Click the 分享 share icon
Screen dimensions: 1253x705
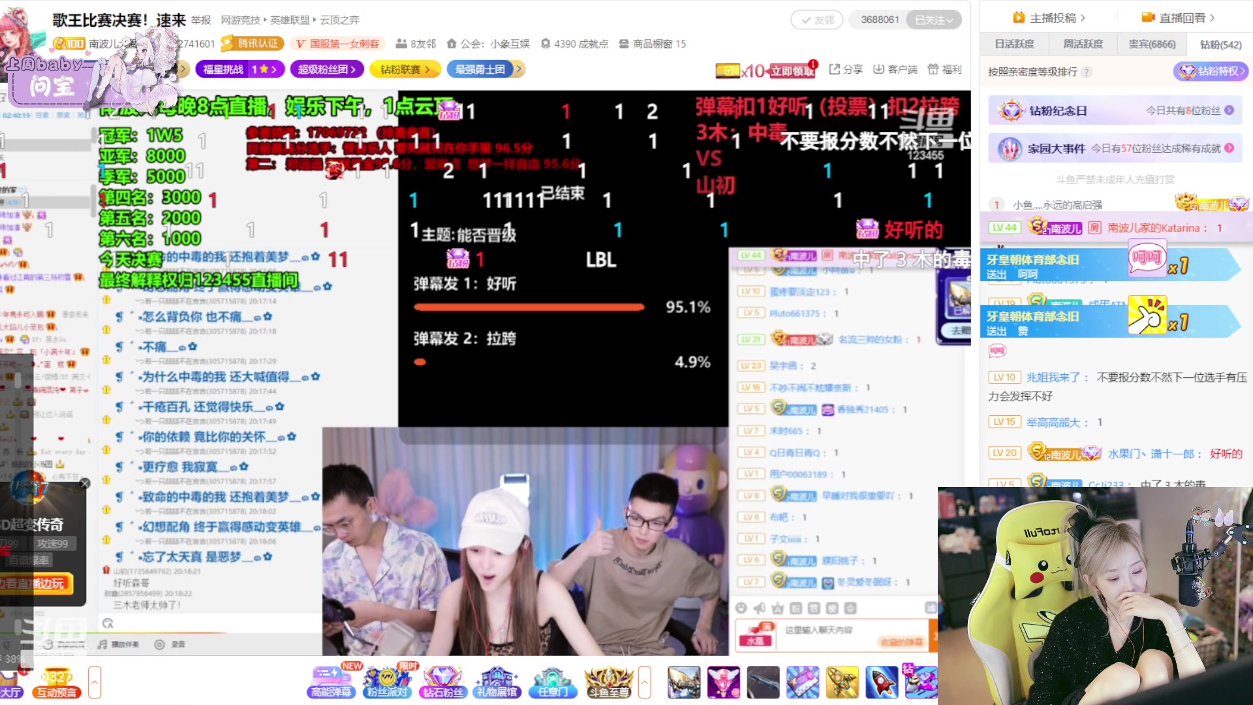(x=846, y=69)
